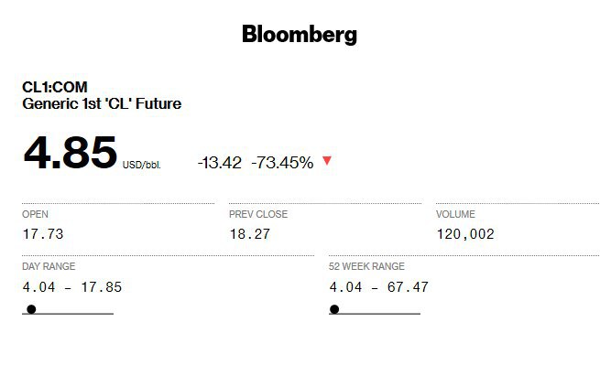Click the PREV CLOSE label
Image resolution: width=600 pixels, height=365 pixels.
(258, 214)
